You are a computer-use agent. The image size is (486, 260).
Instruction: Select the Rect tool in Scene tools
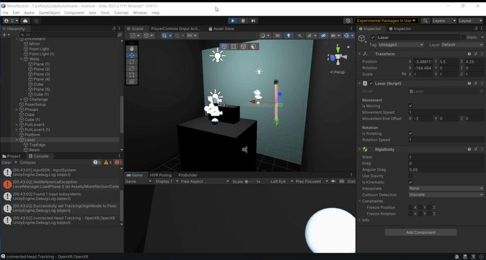coord(132,75)
